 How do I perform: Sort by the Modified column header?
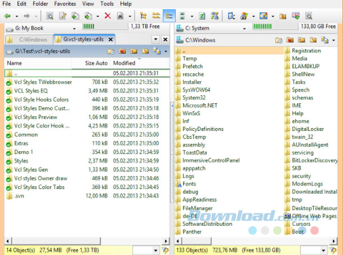[140, 63]
